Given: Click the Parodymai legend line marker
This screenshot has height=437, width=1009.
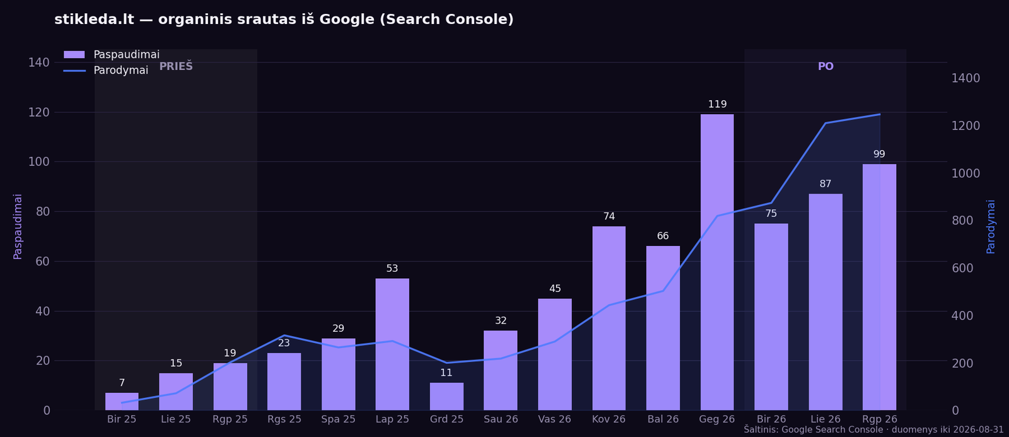Looking at the screenshot, I should point(74,71).
